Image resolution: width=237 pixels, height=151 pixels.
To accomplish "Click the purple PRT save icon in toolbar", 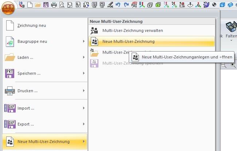I will [46, 5].
